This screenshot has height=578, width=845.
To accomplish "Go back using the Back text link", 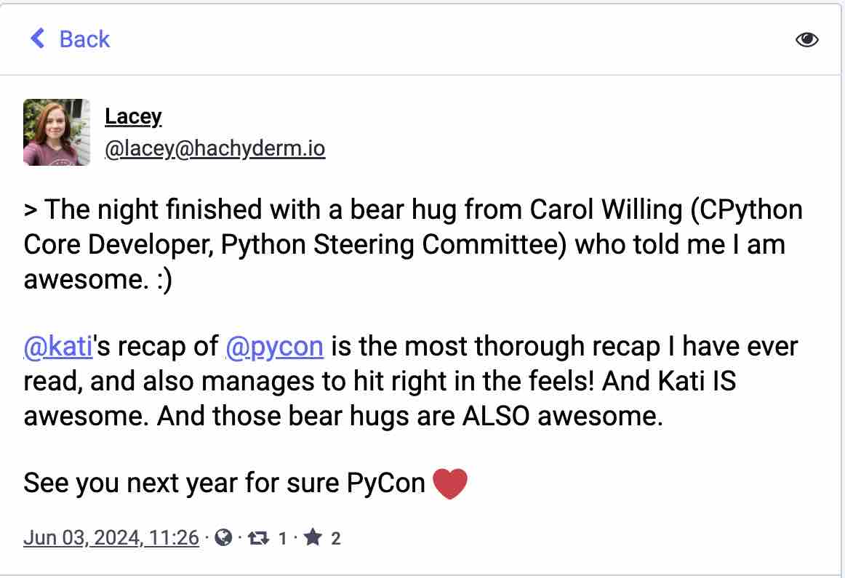I will (84, 39).
